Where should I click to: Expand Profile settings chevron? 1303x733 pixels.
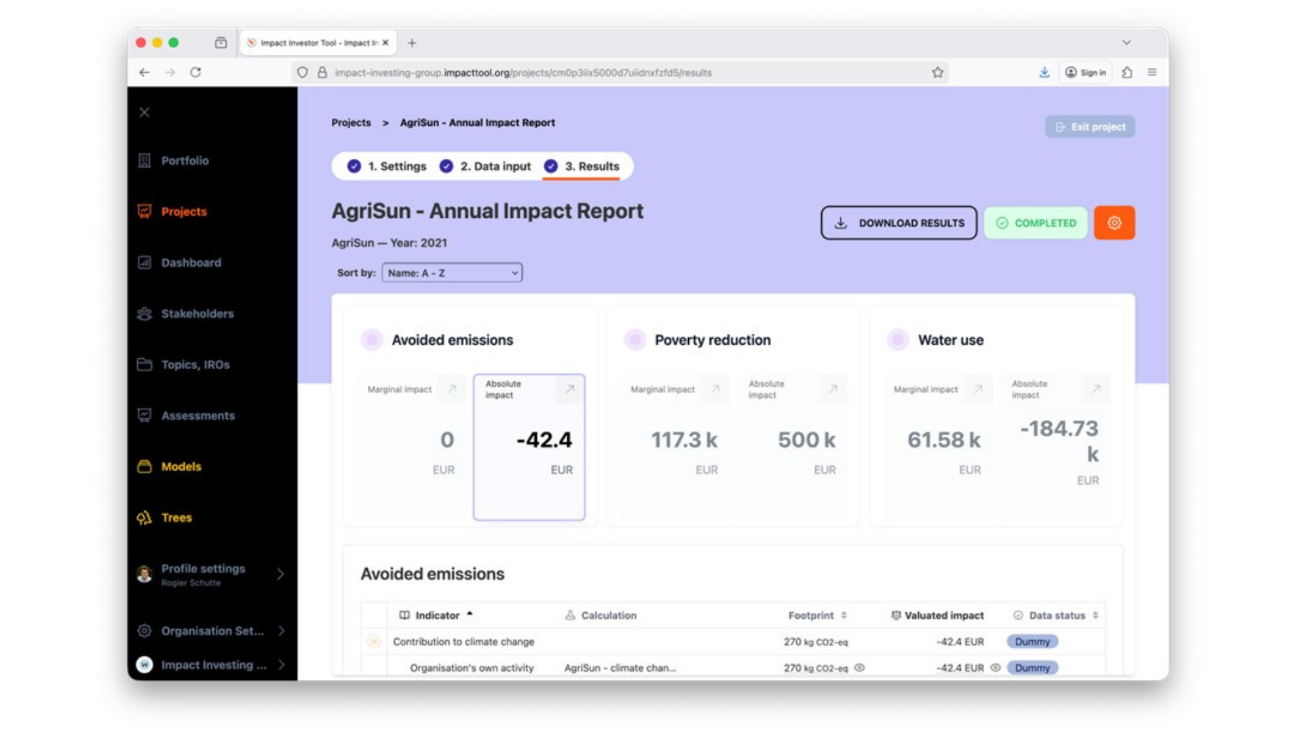281,574
